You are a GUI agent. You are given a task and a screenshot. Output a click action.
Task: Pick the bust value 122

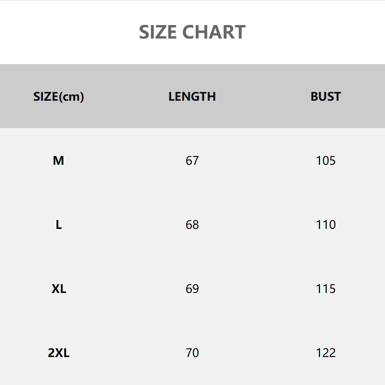click(326, 353)
